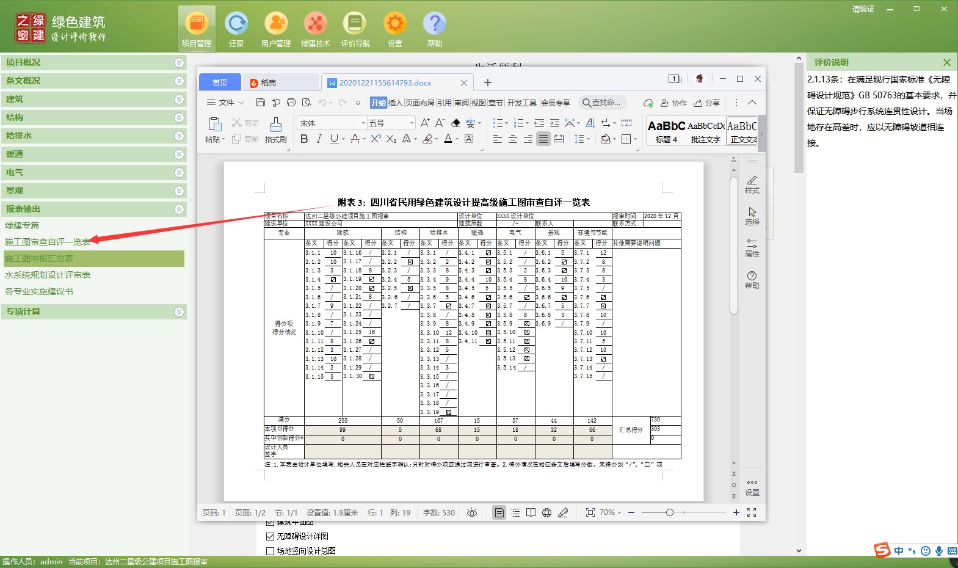Viewport: 958px width, 568px height.
Task: Click zoom out minus button
Action: pyautogui.click(x=631, y=512)
